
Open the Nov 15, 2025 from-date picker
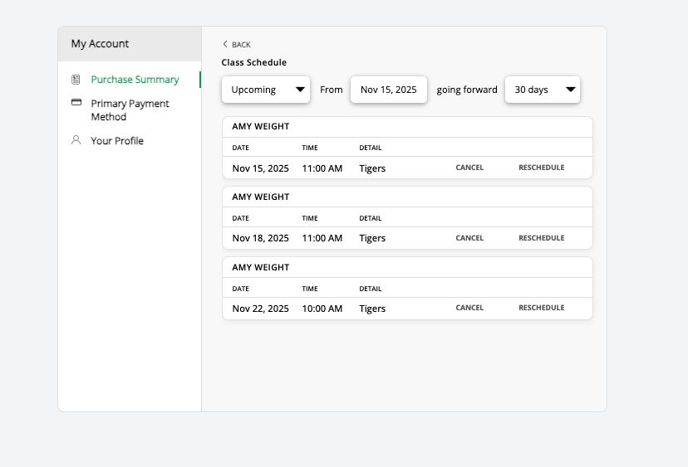pyautogui.click(x=389, y=90)
